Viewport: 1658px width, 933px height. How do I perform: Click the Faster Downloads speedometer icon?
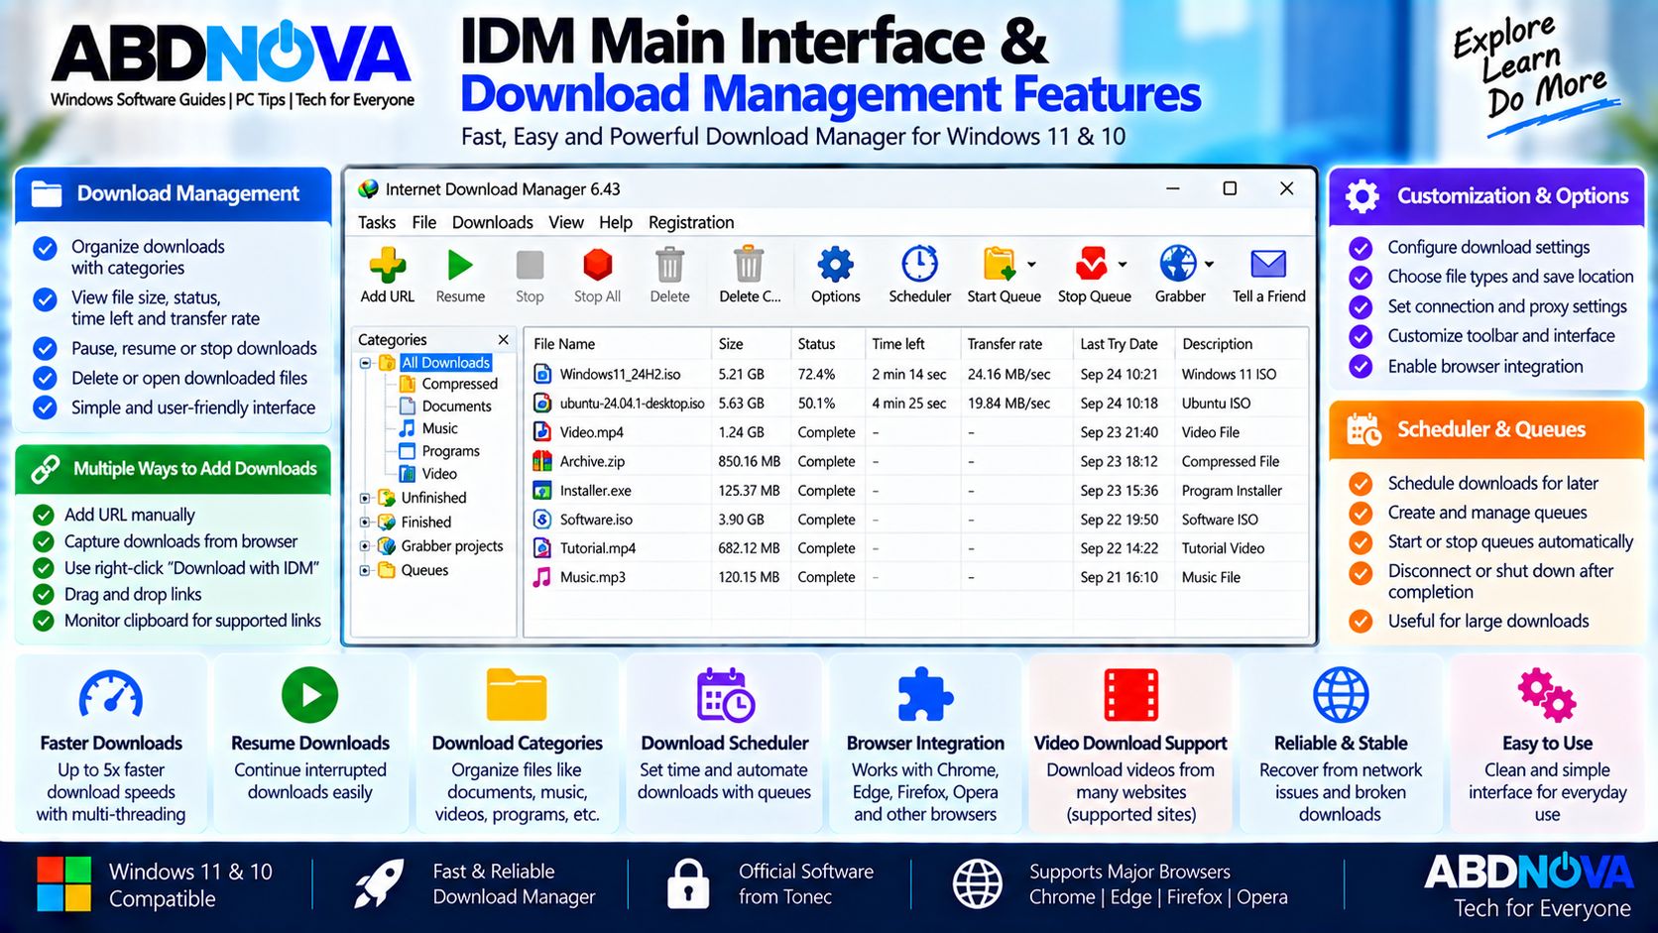tap(111, 695)
